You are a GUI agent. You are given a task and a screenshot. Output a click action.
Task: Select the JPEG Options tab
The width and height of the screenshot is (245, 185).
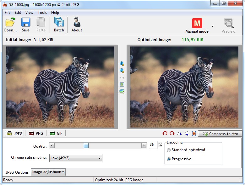(x=17, y=172)
